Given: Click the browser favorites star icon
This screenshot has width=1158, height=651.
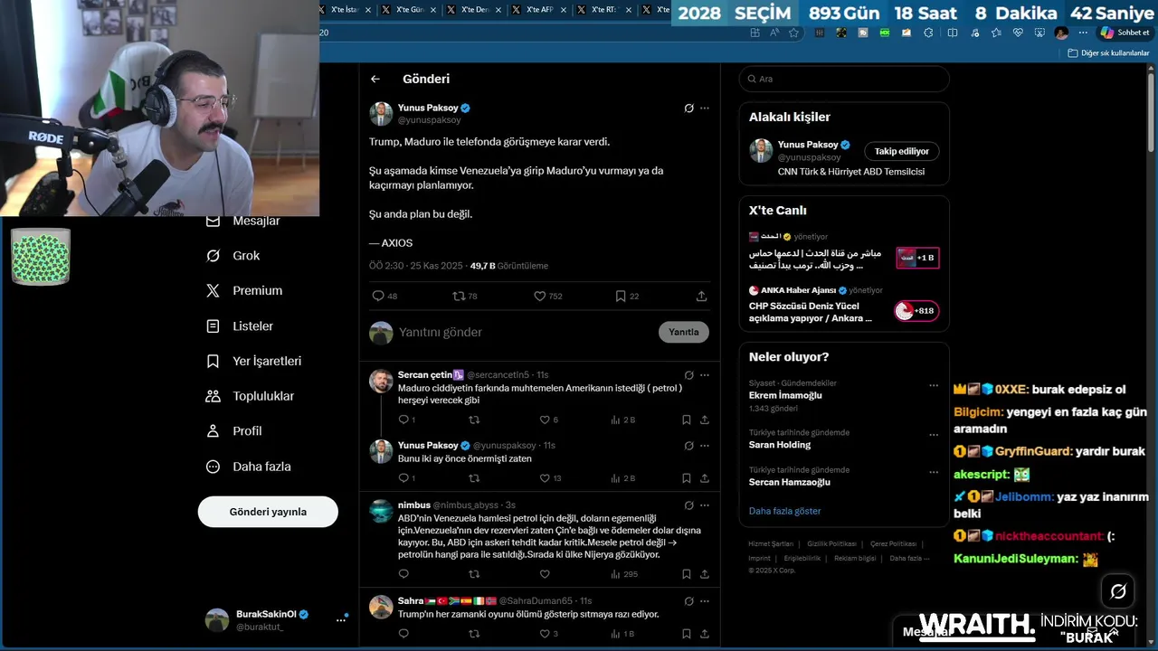Looking at the screenshot, I should click(x=794, y=33).
